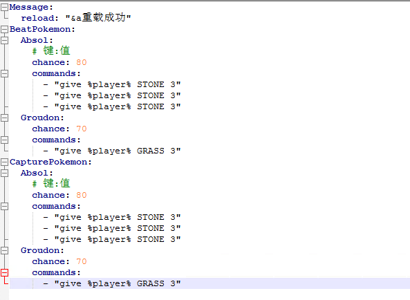Click the chance value 80 under CapturePokemon Absol

pyautogui.click(x=82, y=195)
